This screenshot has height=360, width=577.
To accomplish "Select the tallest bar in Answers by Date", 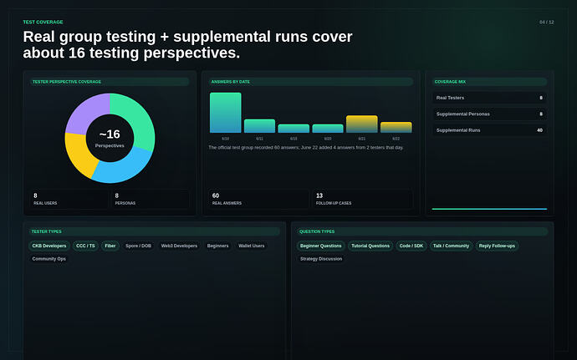I will (x=226, y=113).
